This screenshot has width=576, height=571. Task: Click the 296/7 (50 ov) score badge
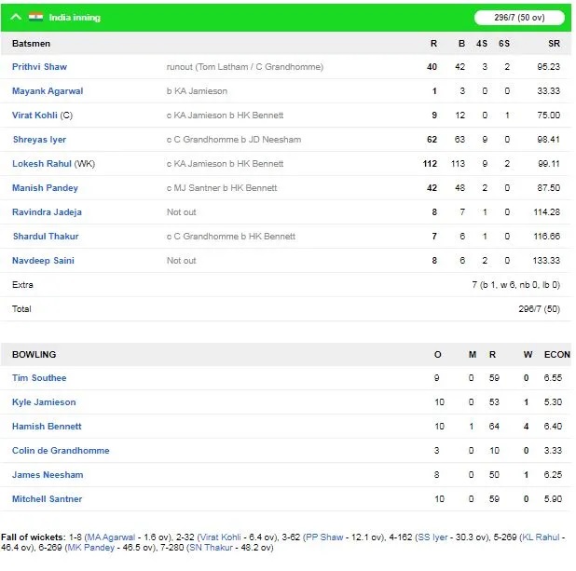[519, 18]
